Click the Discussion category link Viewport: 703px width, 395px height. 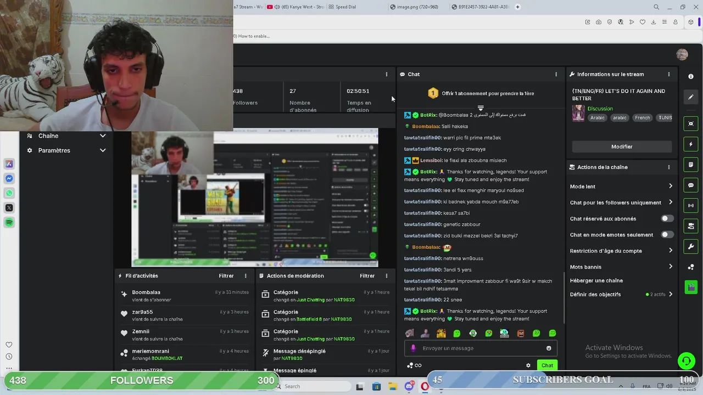pos(600,109)
